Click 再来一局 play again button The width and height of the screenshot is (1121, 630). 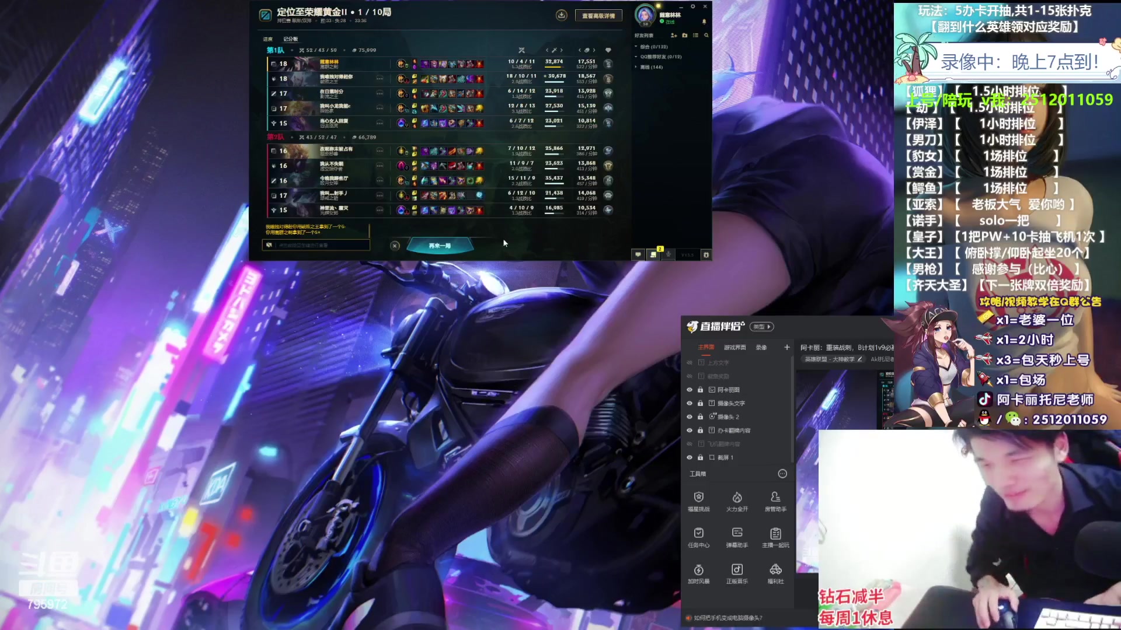440,246
